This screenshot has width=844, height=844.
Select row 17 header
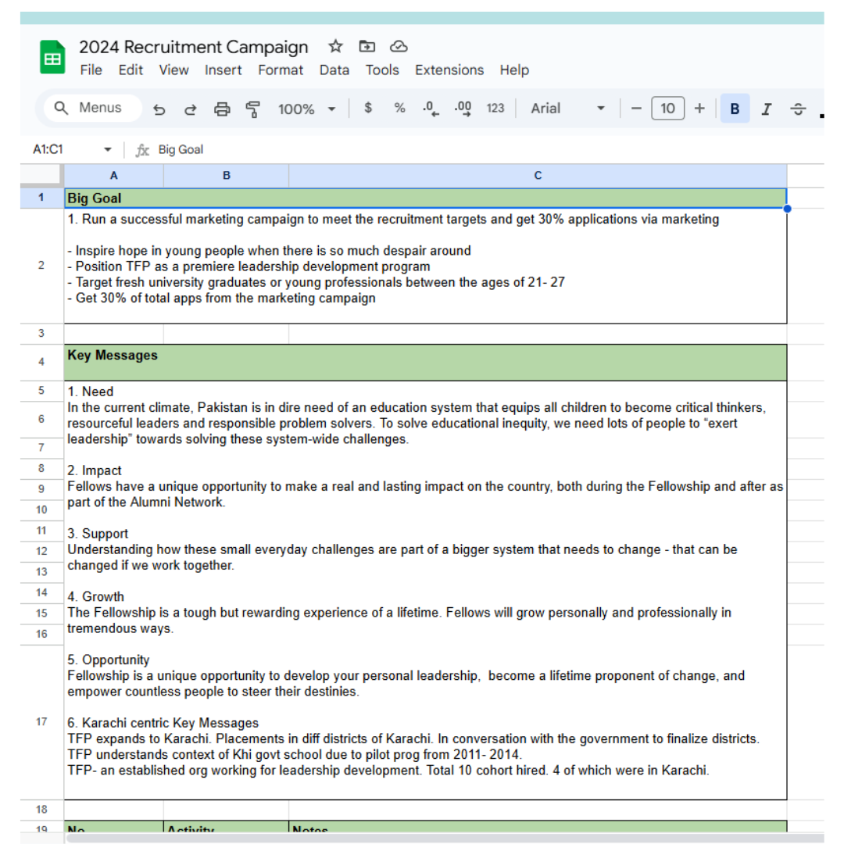click(x=41, y=722)
